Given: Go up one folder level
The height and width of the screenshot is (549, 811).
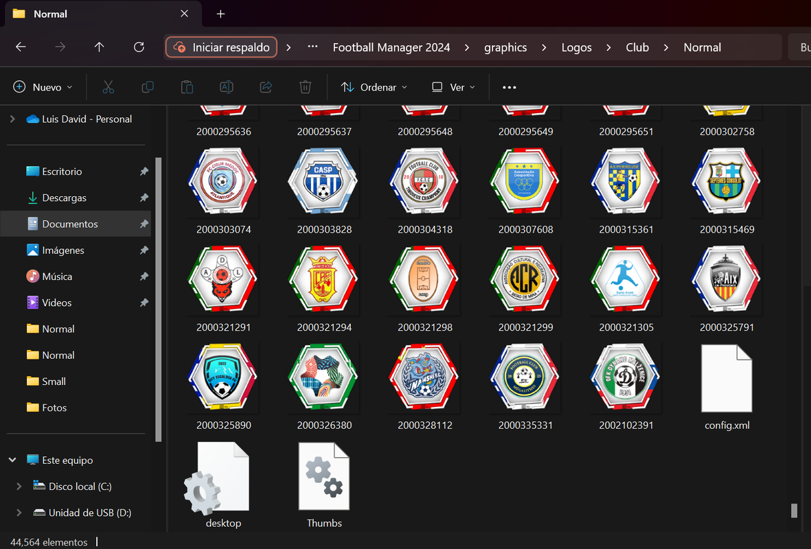Looking at the screenshot, I should click(100, 47).
